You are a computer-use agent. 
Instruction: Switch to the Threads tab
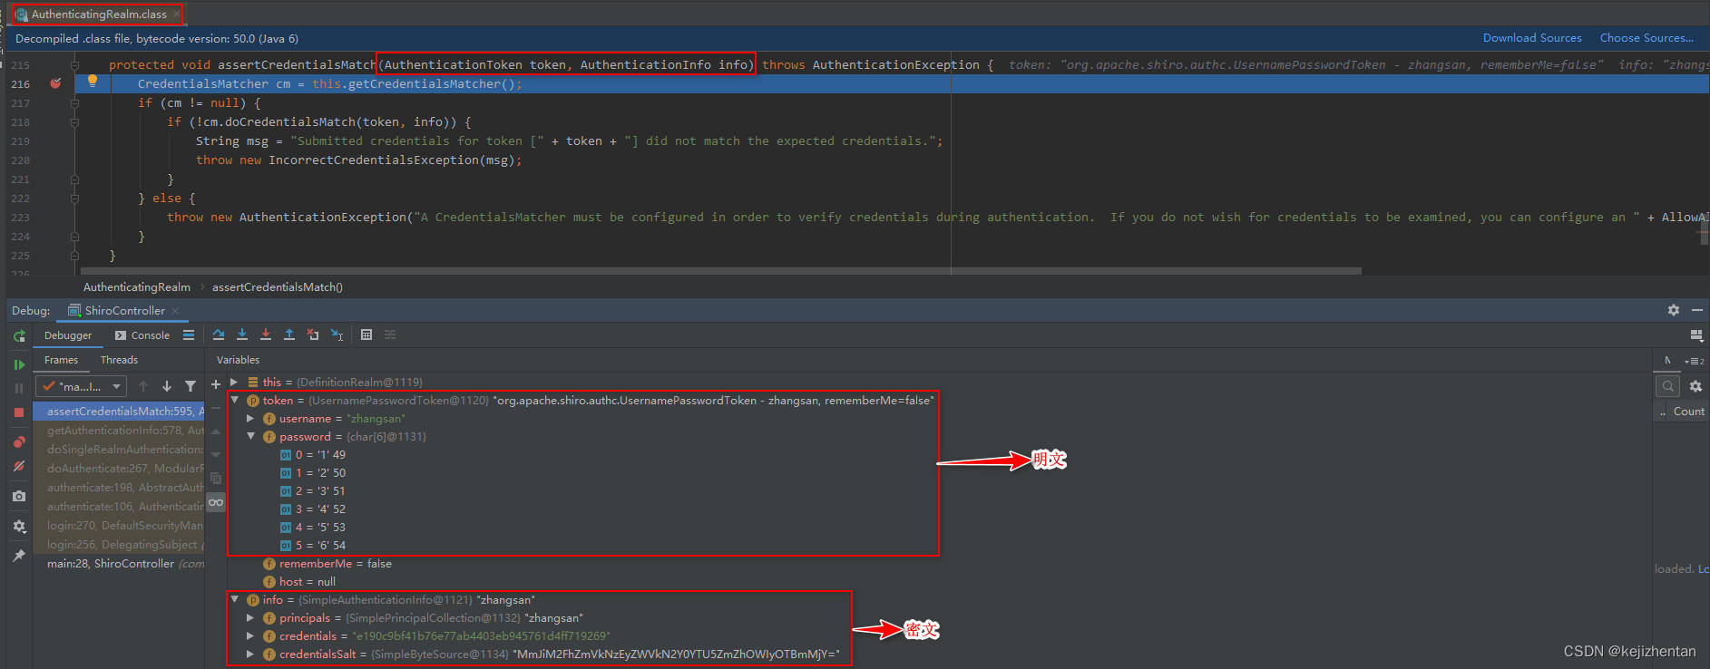pos(119,360)
